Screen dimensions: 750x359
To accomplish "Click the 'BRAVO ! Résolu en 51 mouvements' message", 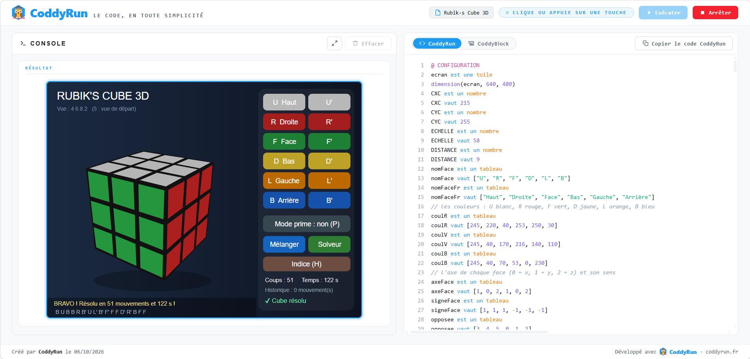I will 115,303.
